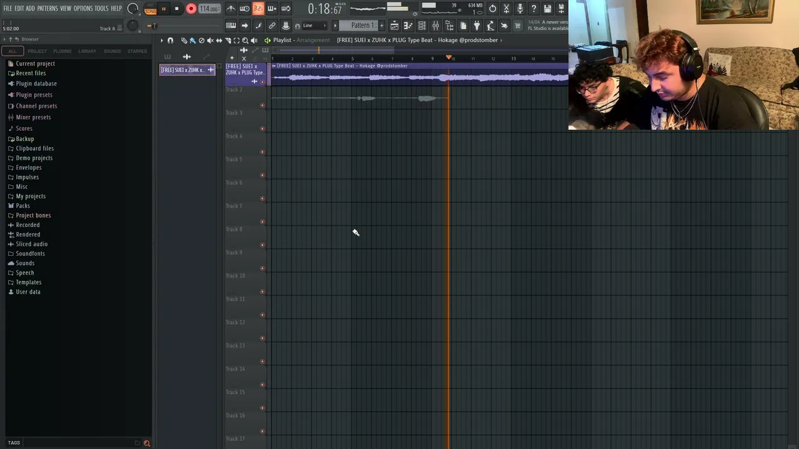Toggle Blend recording overdub button
The image size is (799, 449).
pos(272,9)
